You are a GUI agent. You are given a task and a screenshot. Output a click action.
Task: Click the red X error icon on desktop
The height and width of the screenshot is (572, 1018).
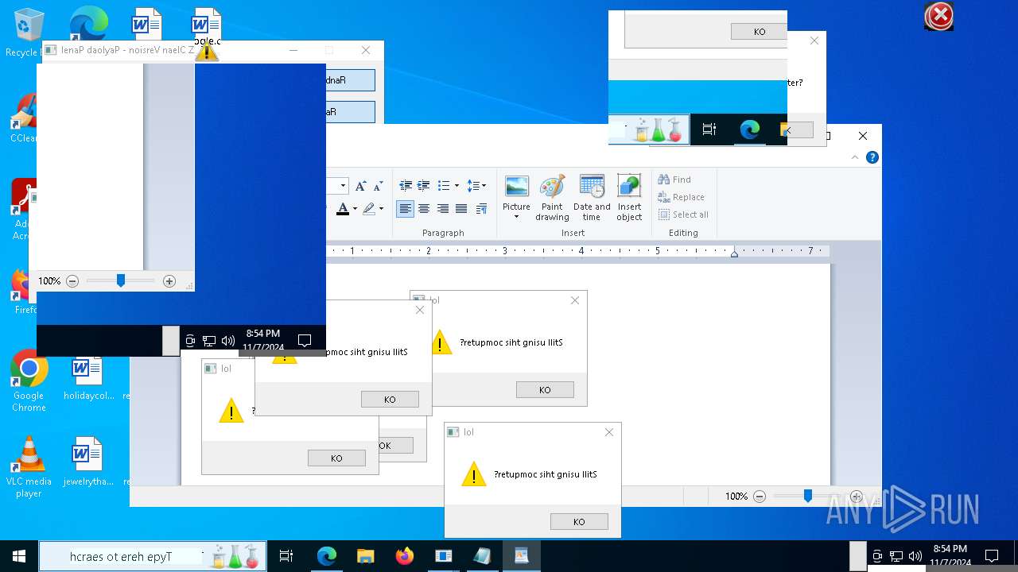pyautogui.click(x=939, y=16)
